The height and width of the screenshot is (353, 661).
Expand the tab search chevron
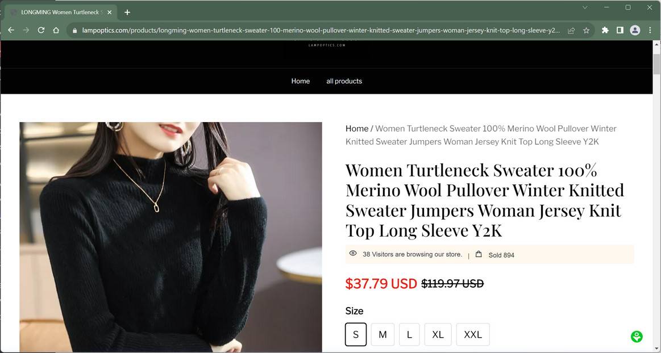pyautogui.click(x=585, y=7)
